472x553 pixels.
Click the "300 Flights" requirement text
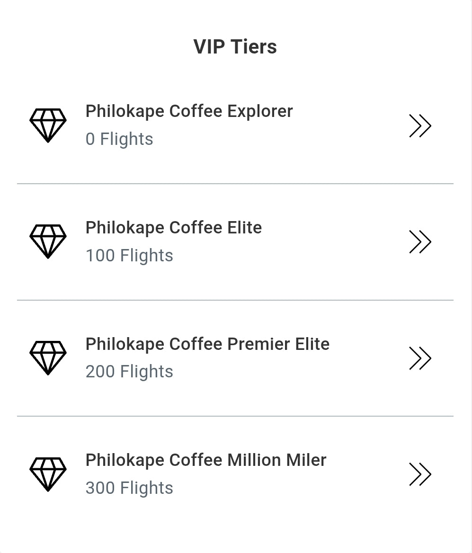pyautogui.click(x=129, y=488)
